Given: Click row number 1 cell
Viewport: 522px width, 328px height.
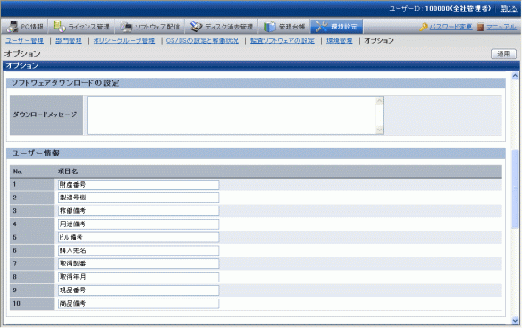Looking at the screenshot, I should pos(31,184).
